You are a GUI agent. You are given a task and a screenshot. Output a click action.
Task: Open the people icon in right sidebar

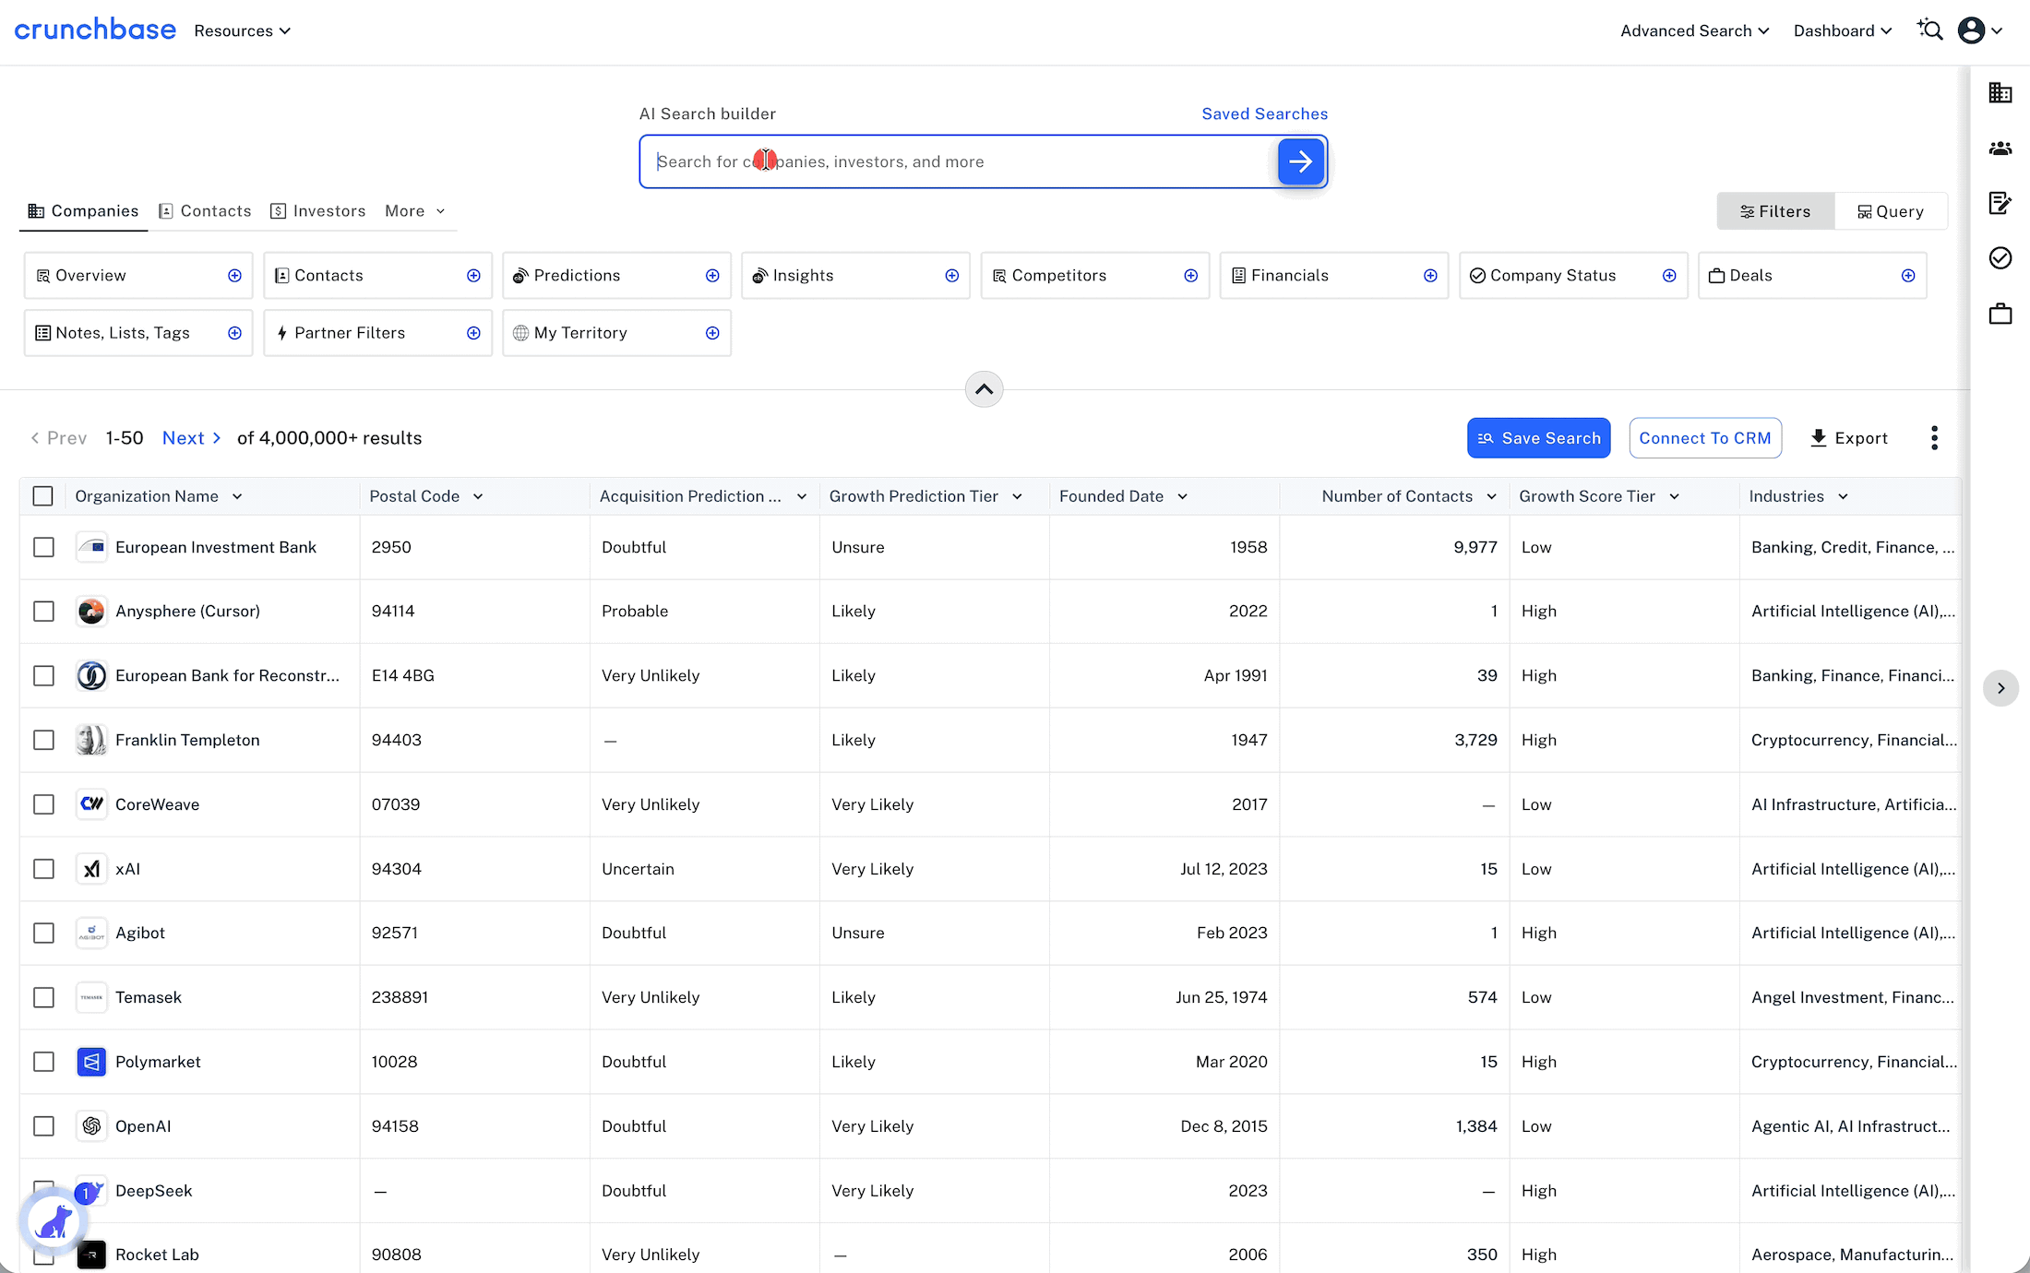pos(2000,148)
